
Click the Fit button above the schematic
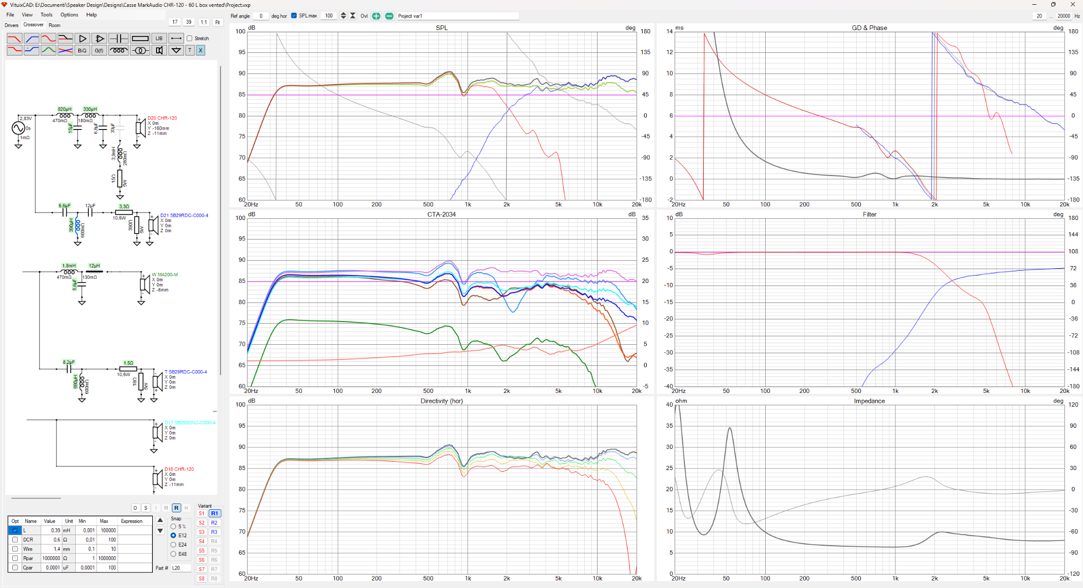(217, 22)
